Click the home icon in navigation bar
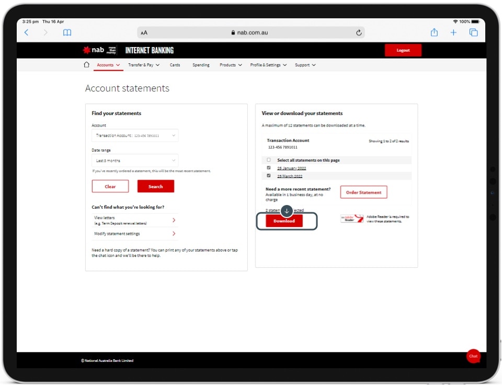502x387 pixels. (87, 65)
